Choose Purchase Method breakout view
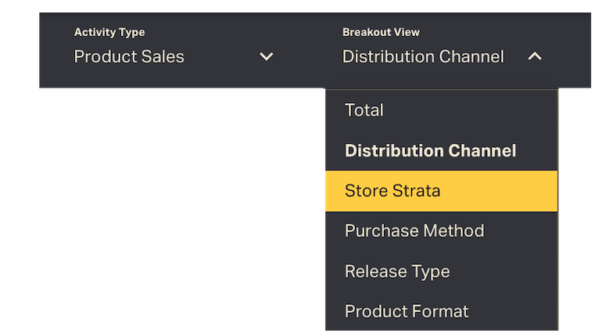This screenshot has height=334, width=602. 414,232
